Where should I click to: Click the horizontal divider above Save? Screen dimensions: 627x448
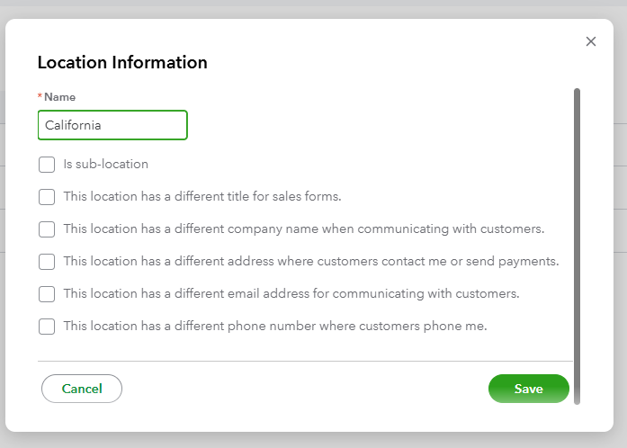(x=304, y=362)
